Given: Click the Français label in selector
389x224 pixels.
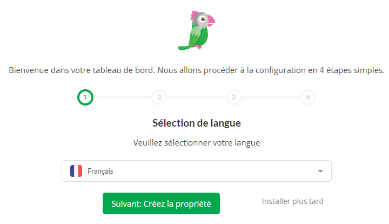Looking at the screenshot, I should click(x=100, y=171).
